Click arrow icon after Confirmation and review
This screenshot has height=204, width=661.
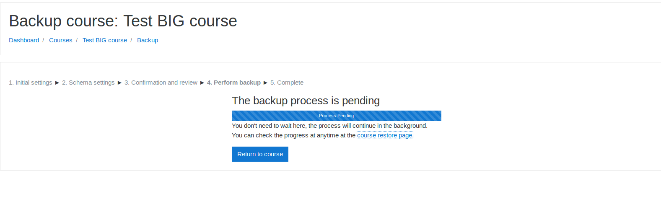(202, 83)
